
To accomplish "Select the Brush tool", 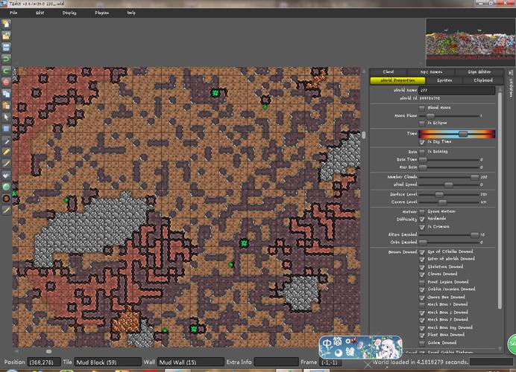I will (6, 164).
